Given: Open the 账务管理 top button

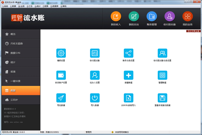Looking at the screenshot, I should [152, 17].
